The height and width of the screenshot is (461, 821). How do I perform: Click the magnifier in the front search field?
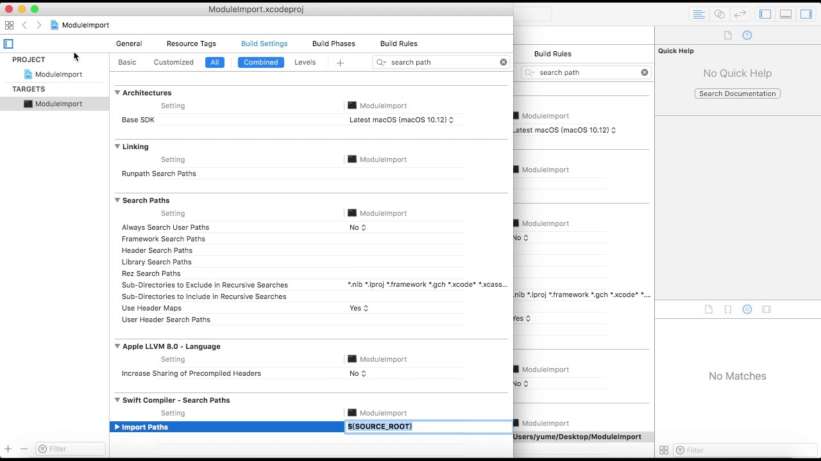coord(381,62)
